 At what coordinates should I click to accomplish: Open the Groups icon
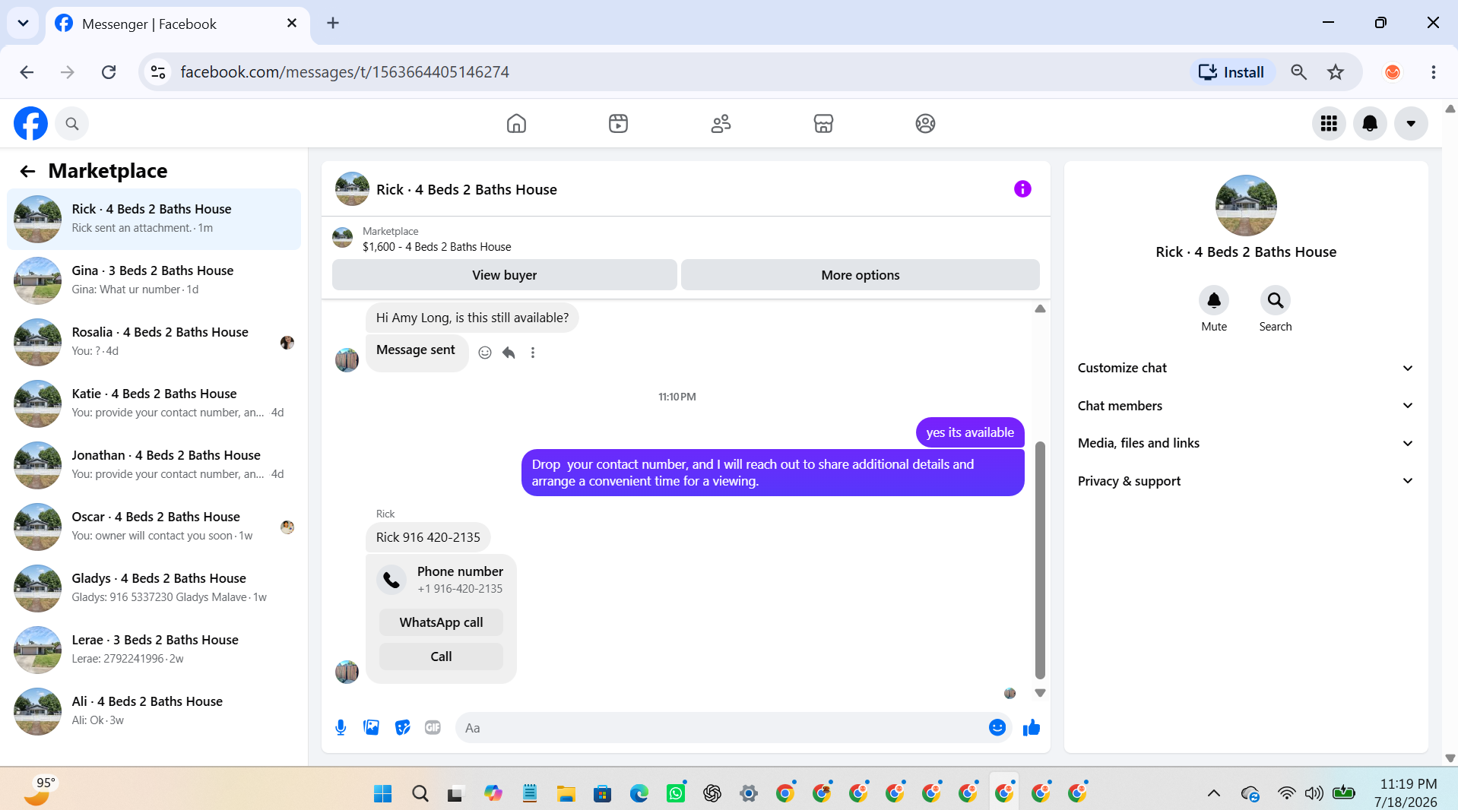(925, 123)
